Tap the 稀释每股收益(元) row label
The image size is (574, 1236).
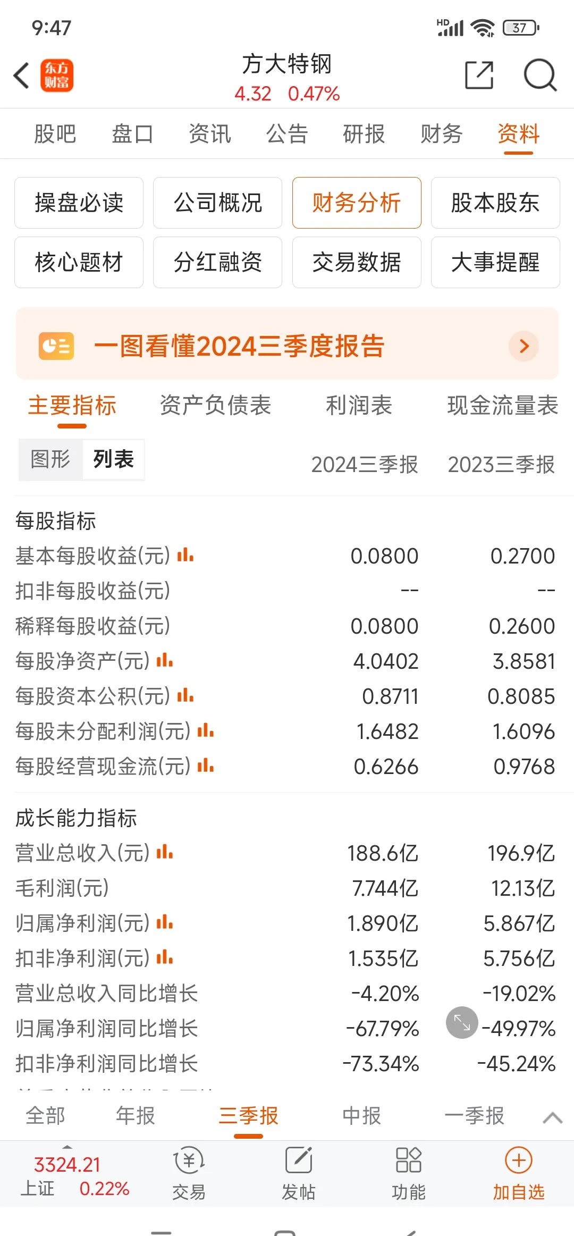93,626
